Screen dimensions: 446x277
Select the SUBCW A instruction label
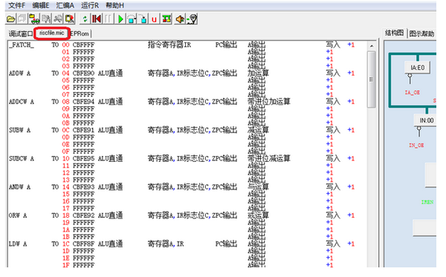[22, 158]
